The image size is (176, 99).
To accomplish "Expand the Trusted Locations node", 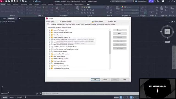I will point(49,35).
